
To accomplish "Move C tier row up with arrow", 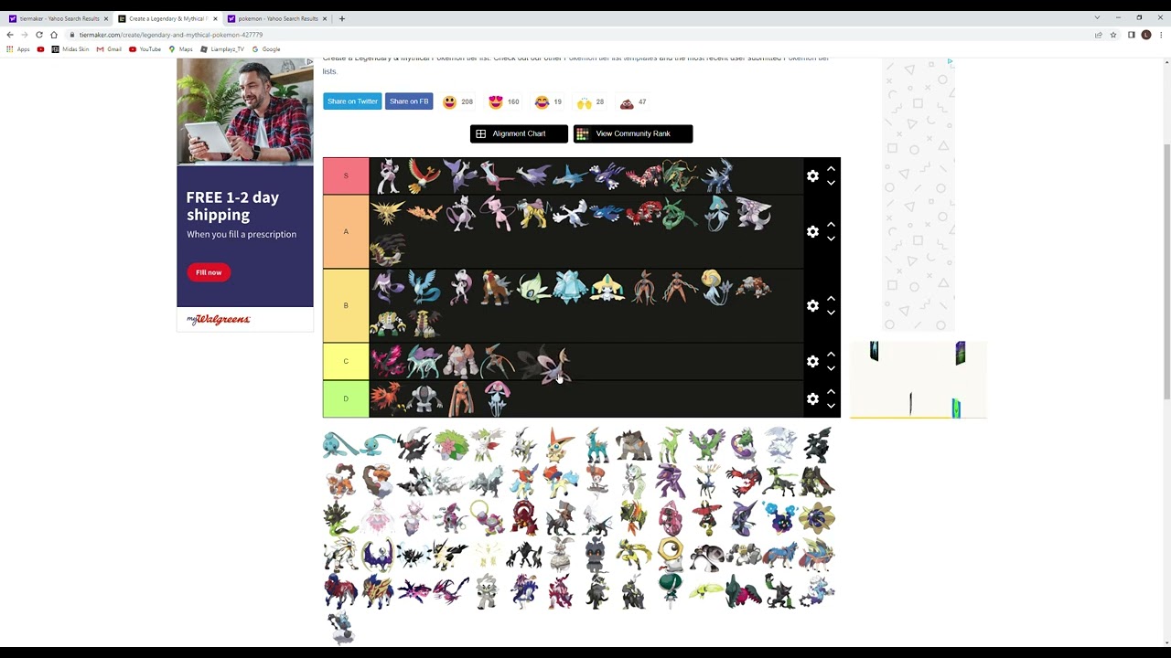I will click(831, 355).
